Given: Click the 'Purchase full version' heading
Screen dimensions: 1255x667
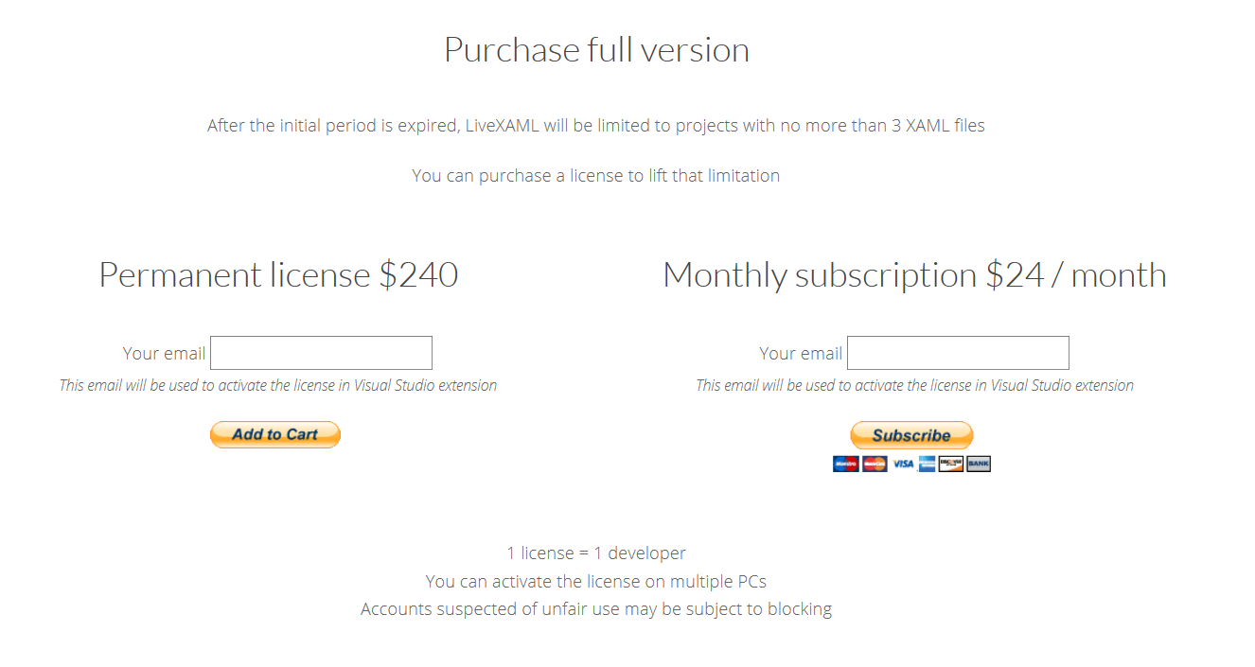Looking at the screenshot, I should 596,50.
